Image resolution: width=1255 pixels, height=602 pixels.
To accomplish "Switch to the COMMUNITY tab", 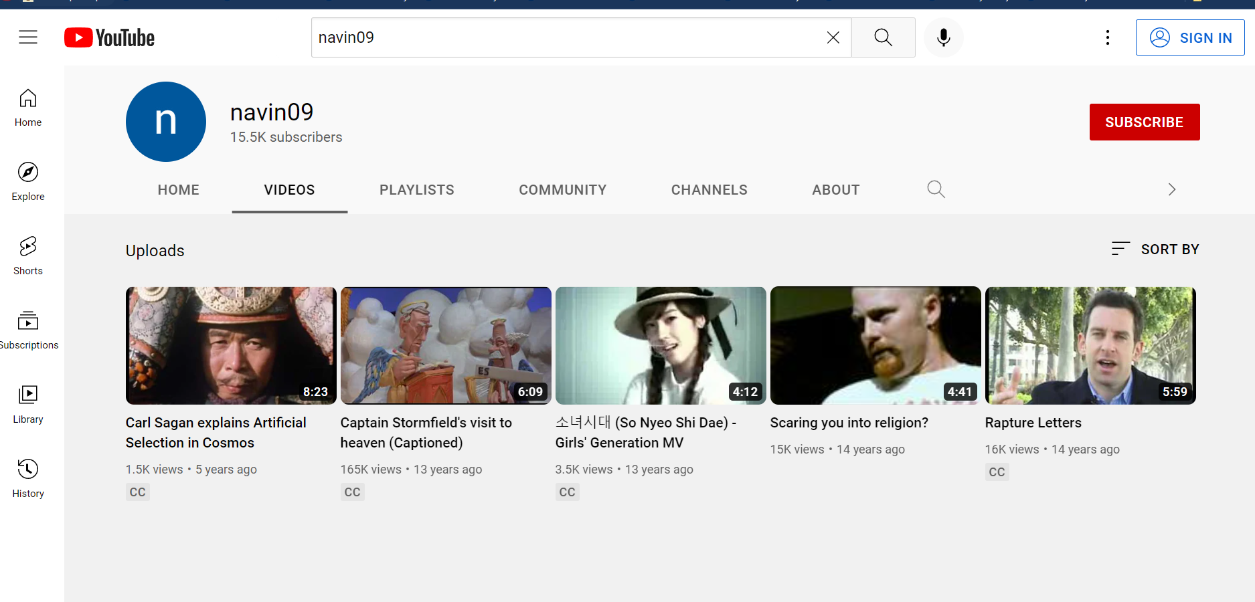I will (562, 190).
